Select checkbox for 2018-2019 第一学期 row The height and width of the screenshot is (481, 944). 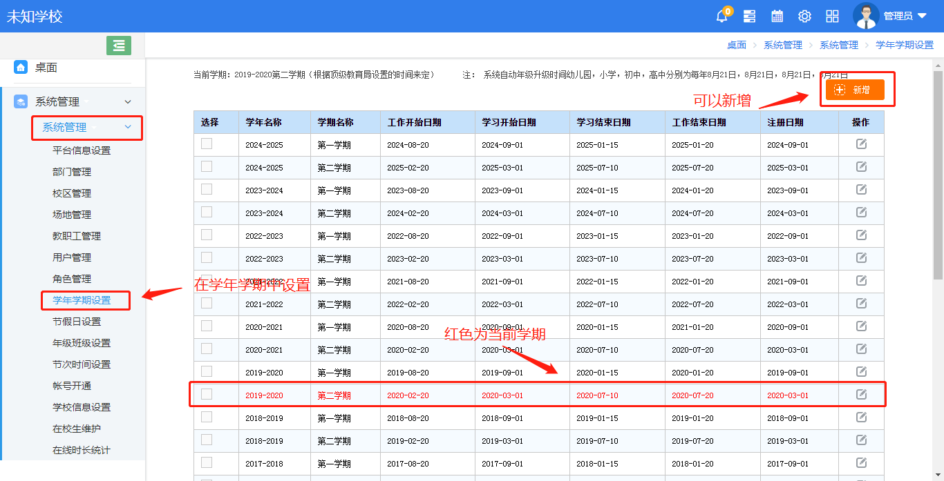pos(207,417)
